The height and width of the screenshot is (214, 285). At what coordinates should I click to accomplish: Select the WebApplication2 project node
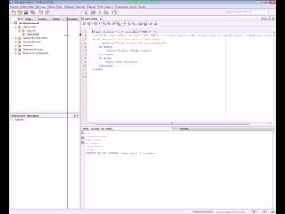[x=28, y=23]
